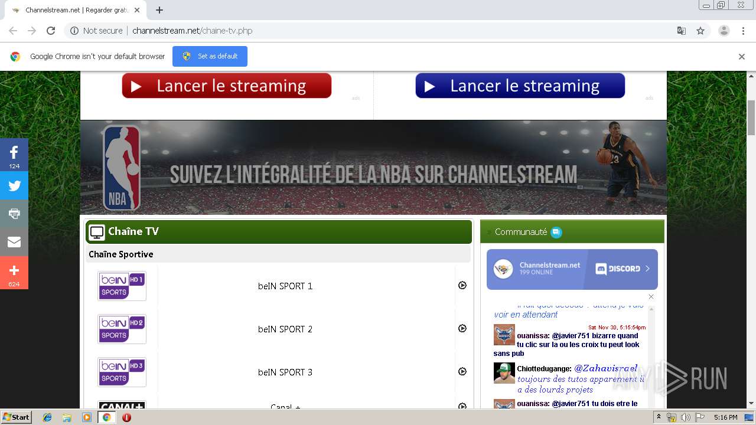Image resolution: width=756 pixels, height=425 pixels.
Task: Open the media player taskbar icon
Action: click(87, 417)
